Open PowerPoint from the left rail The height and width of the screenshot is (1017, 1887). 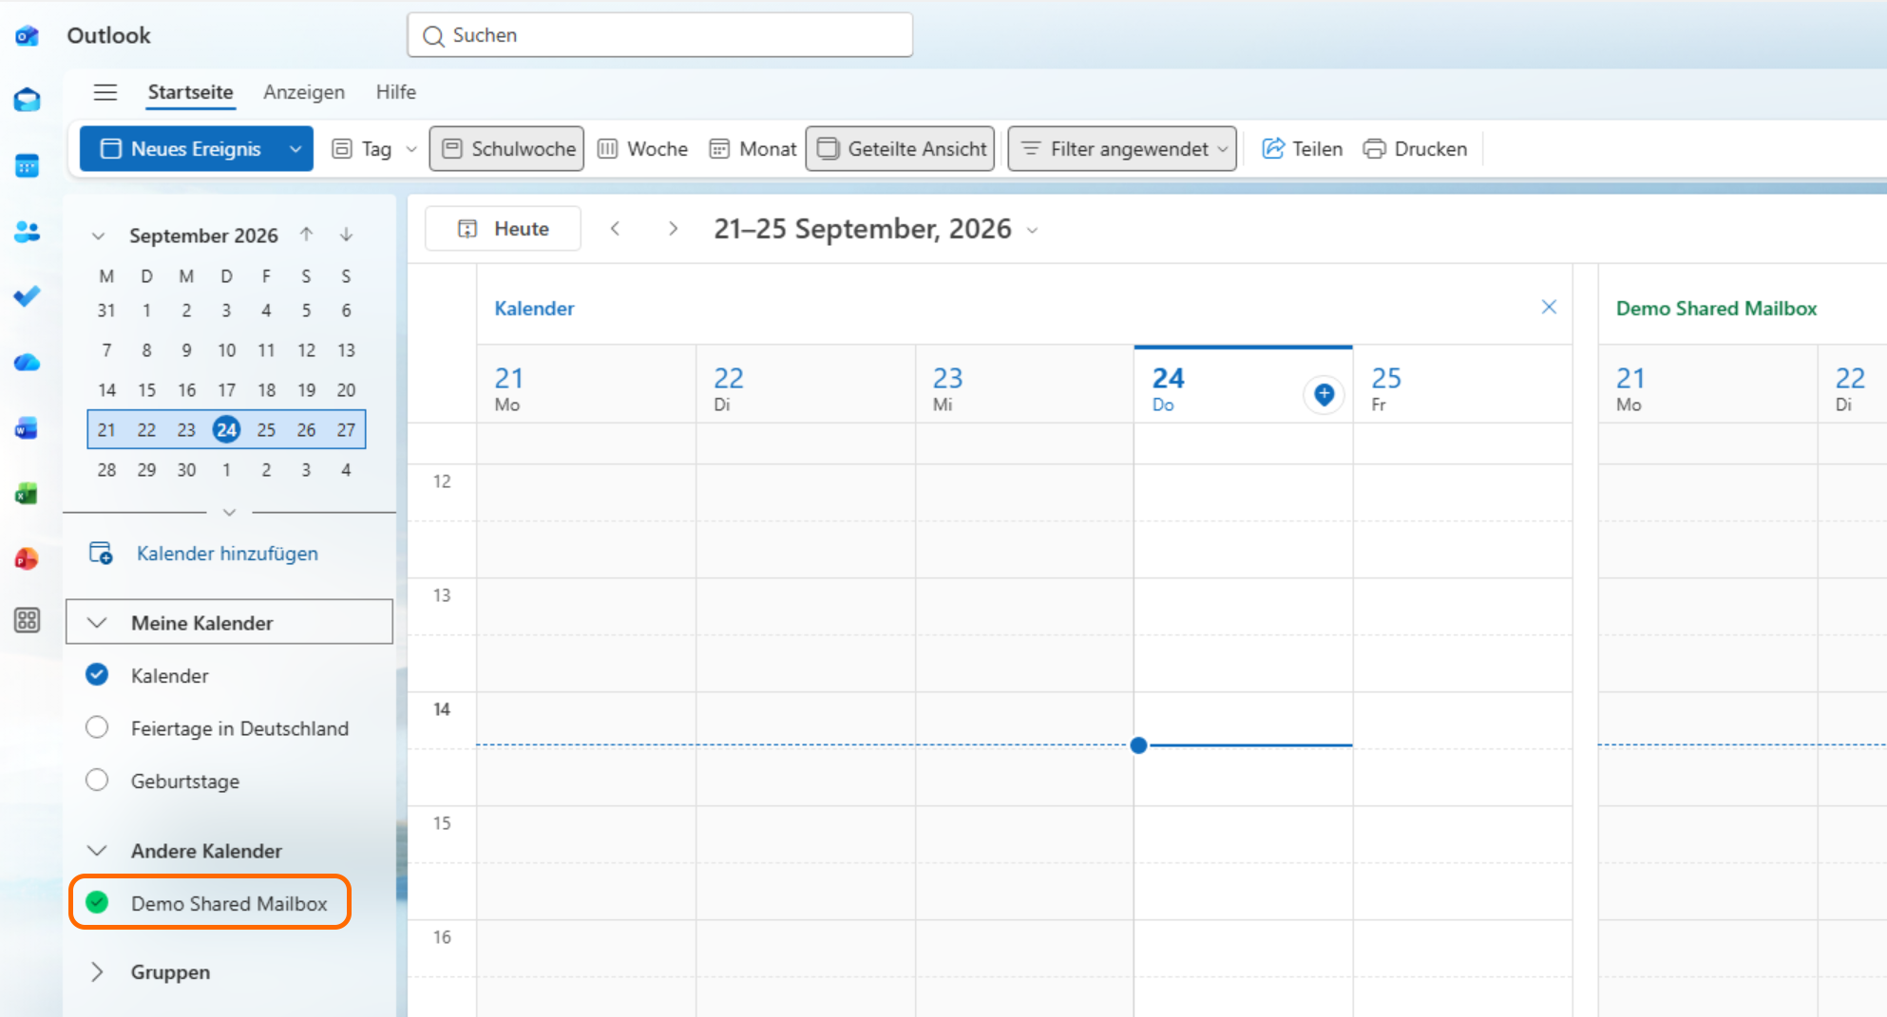click(x=27, y=558)
